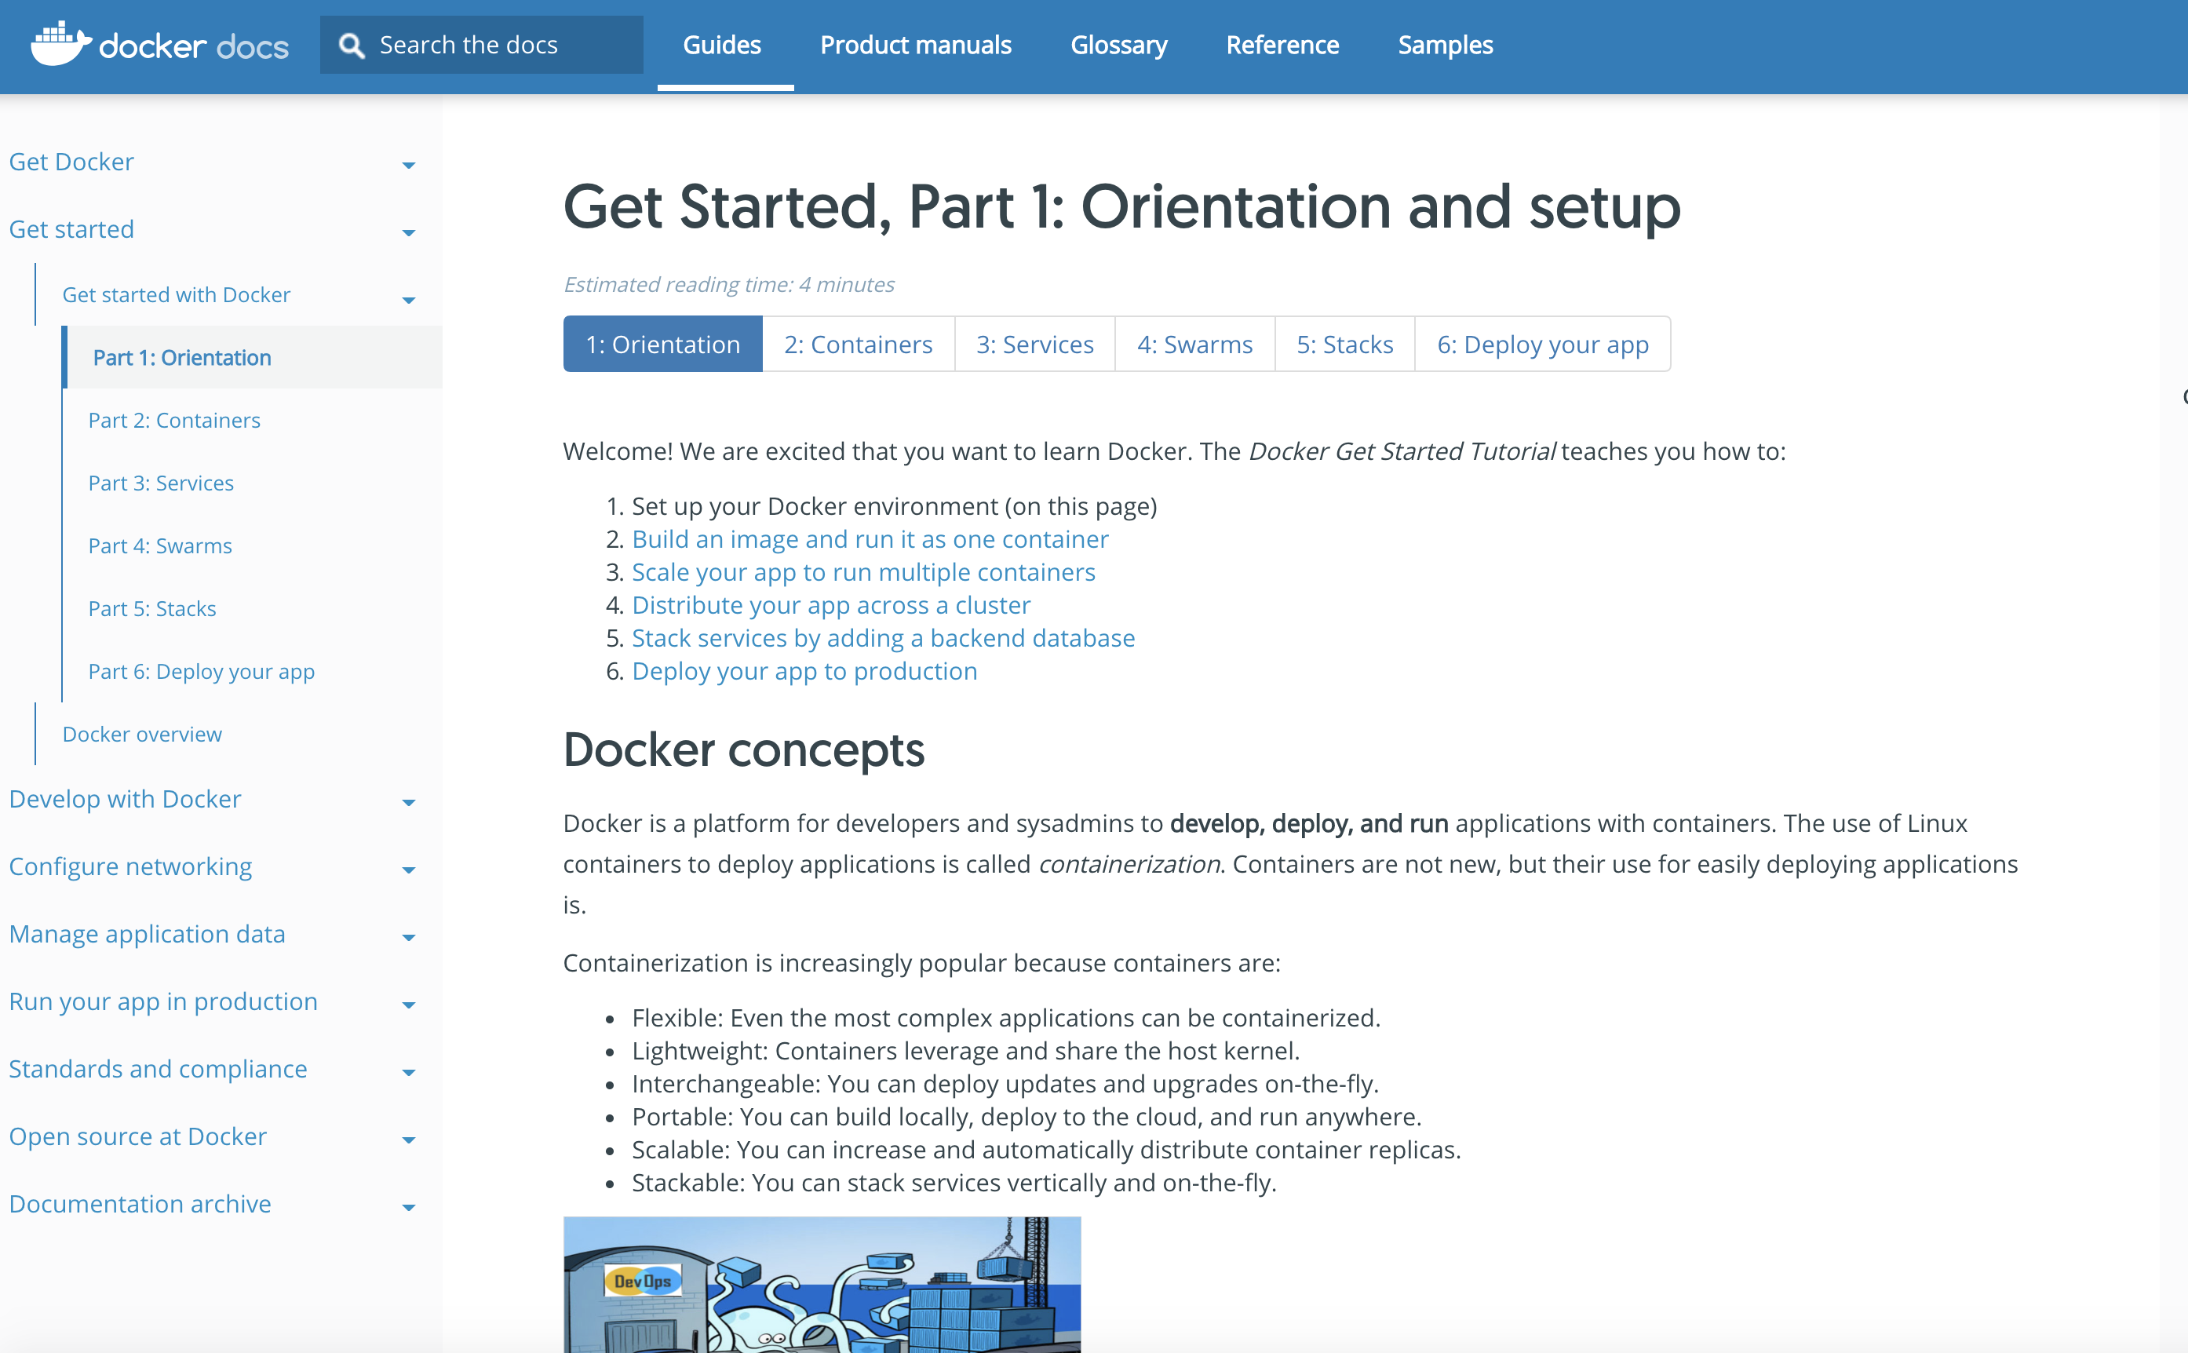Open Open source at Docker sidebar item
This screenshot has height=1353, width=2188.
pos(138,1136)
